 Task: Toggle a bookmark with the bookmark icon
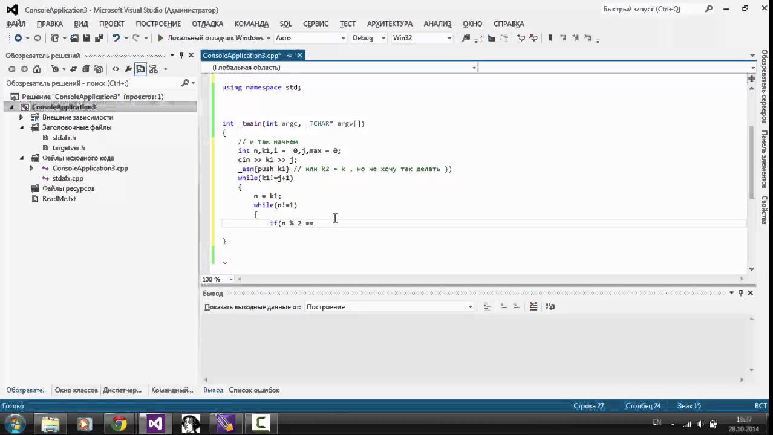[550, 38]
